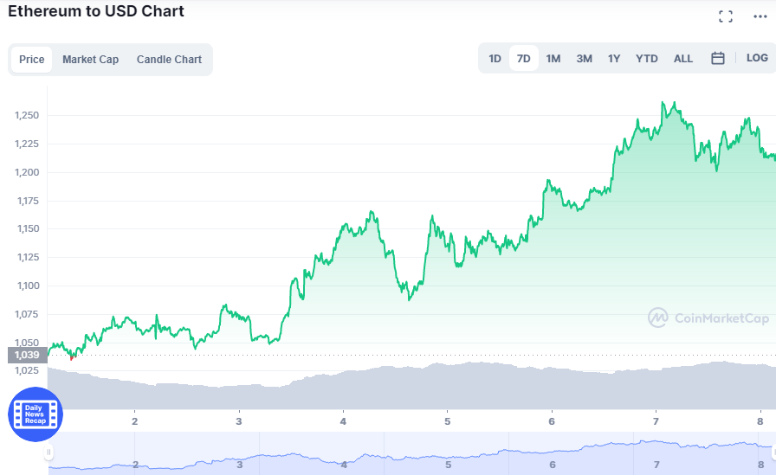
Task: Select the 3M time range
Action: (584, 58)
